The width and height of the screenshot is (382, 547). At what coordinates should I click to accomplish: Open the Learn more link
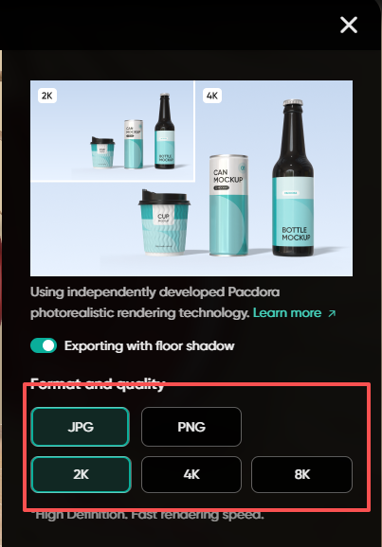point(287,313)
